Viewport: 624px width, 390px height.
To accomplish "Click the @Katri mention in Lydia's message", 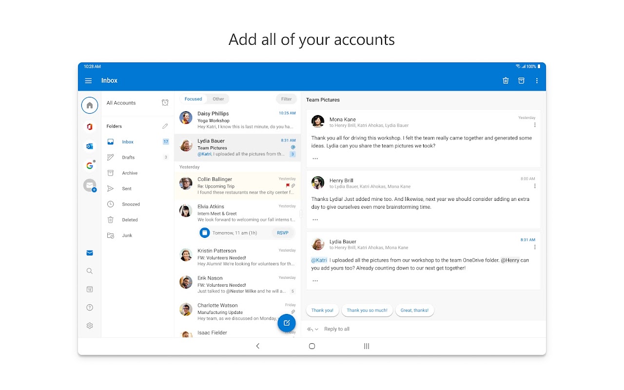I will [x=319, y=260].
